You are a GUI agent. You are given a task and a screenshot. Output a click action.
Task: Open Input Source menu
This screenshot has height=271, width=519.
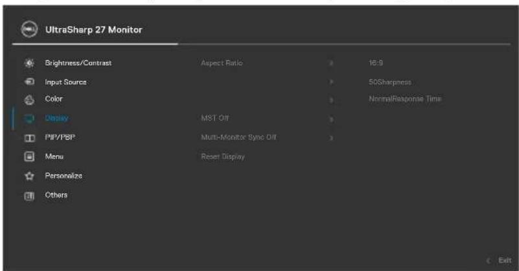pyautogui.click(x=66, y=82)
